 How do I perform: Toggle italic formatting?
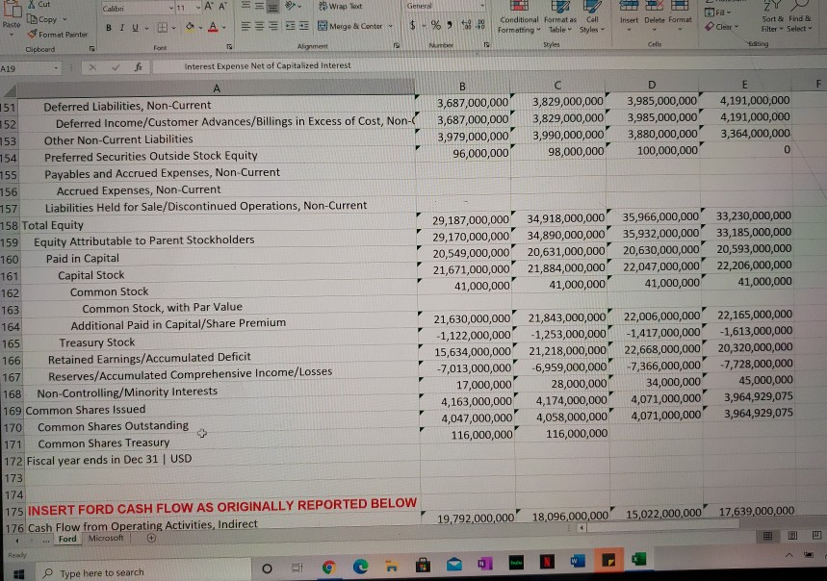tap(122, 27)
